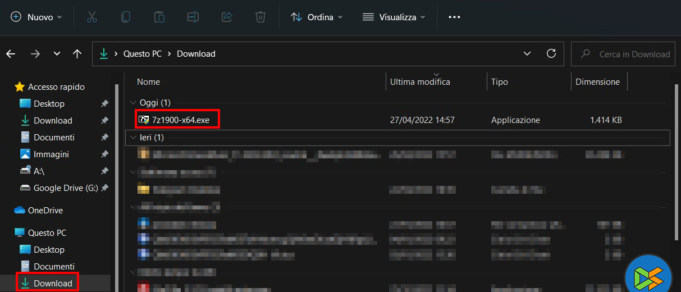
Task: Open the Visualizza view dropdown
Action: 394,17
